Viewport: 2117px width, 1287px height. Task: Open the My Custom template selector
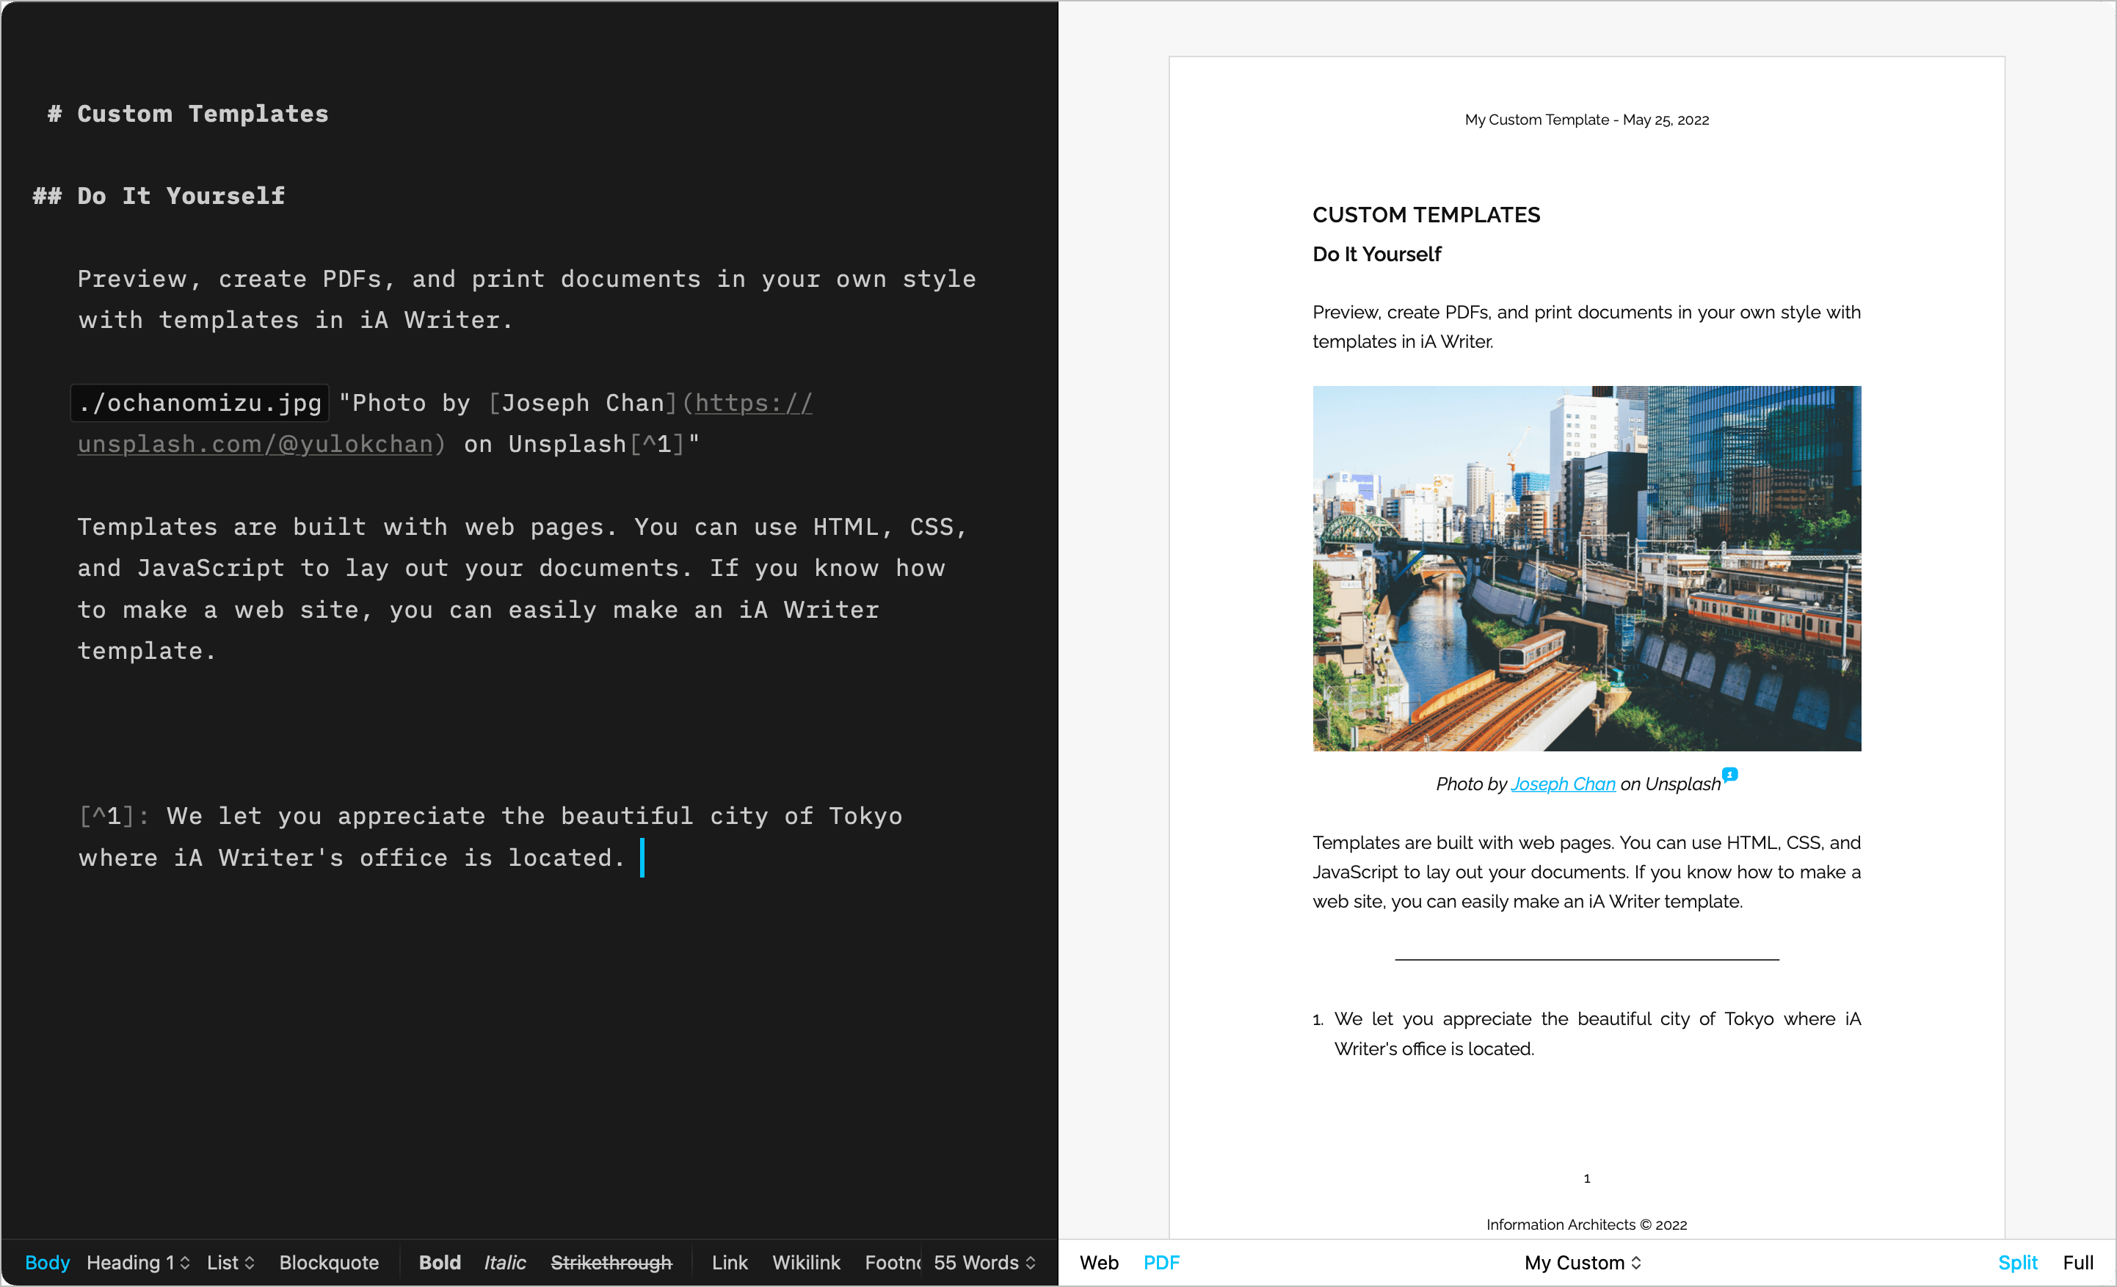pos(1582,1262)
